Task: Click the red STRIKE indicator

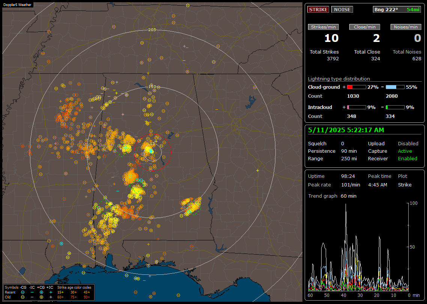Action: [x=318, y=9]
